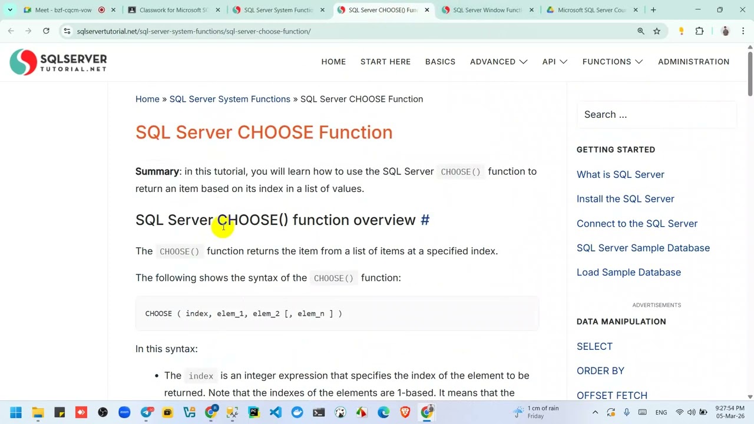
Task: Click the CHOOSE syntax code block text
Action: click(x=243, y=313)
